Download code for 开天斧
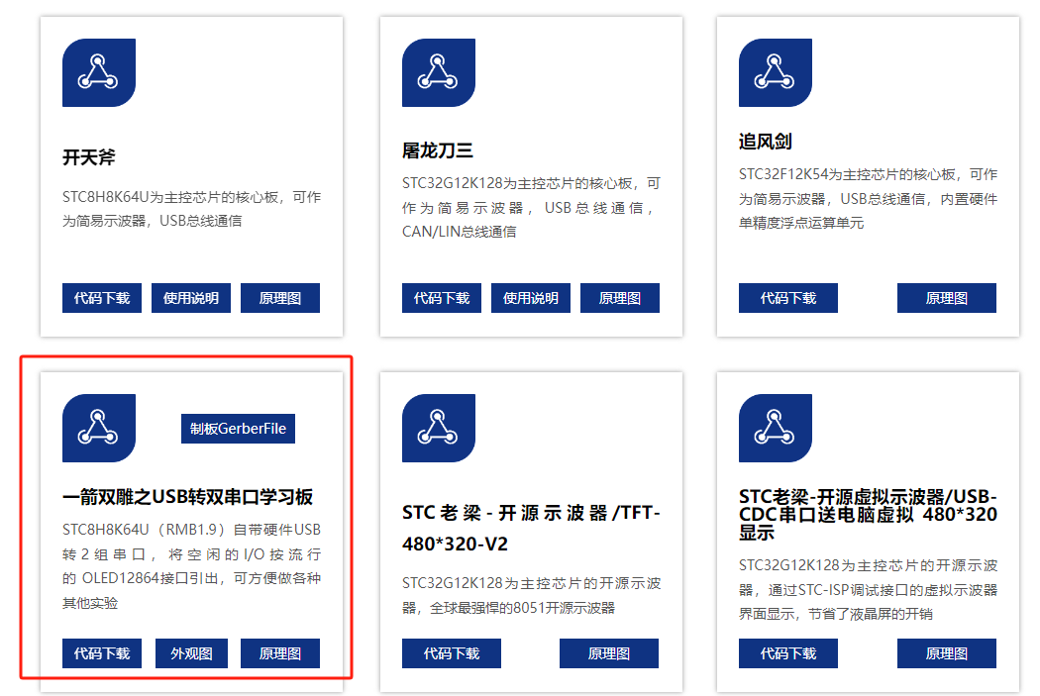Viewport: 1040px width, 696px height. 102,298
